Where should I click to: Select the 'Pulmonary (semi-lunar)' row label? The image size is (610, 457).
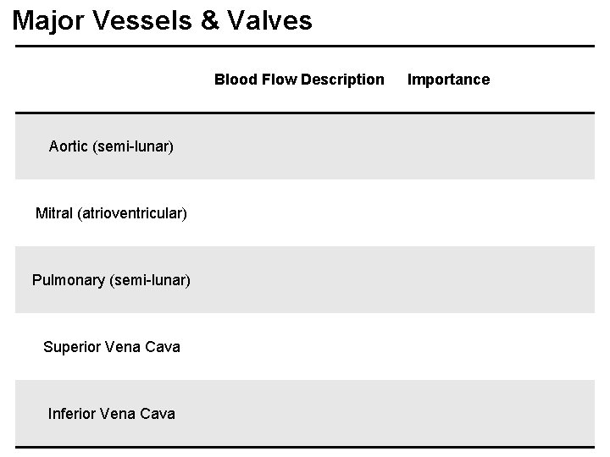coord(111,279)
